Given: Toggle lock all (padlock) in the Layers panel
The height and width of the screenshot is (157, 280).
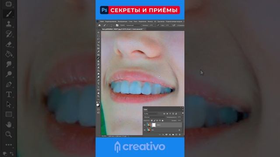Looking at the screenshot, I should 162,120.
